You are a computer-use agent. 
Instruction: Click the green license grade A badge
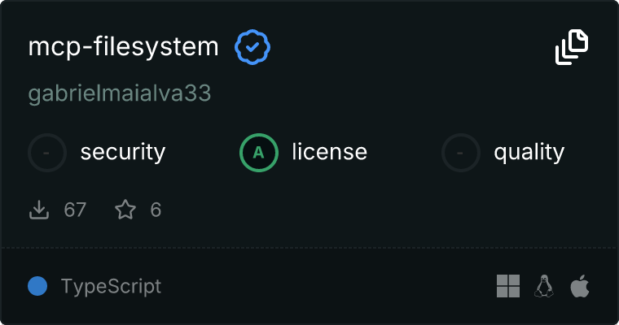coord(259,152)
